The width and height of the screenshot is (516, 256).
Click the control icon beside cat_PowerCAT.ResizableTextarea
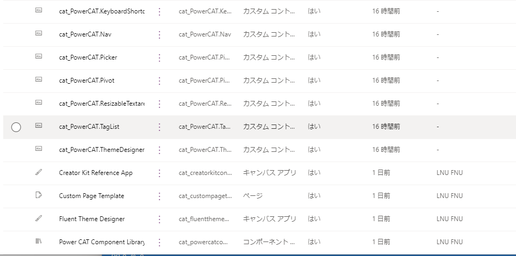click(x=39, y=103)
